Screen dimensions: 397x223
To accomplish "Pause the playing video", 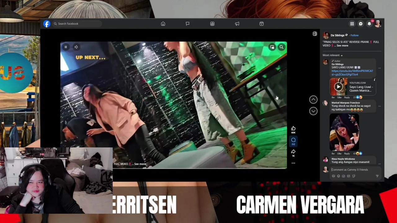I will [x=66, y=47].
